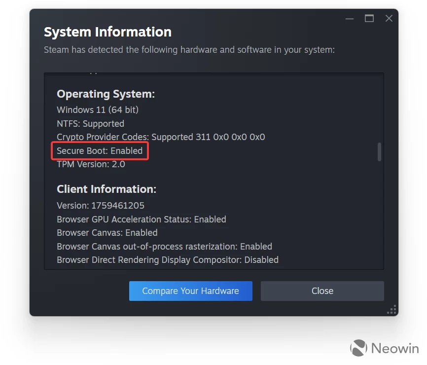Select the Version: 1759461205 line
427x365 pixels.
pos(101,206)
